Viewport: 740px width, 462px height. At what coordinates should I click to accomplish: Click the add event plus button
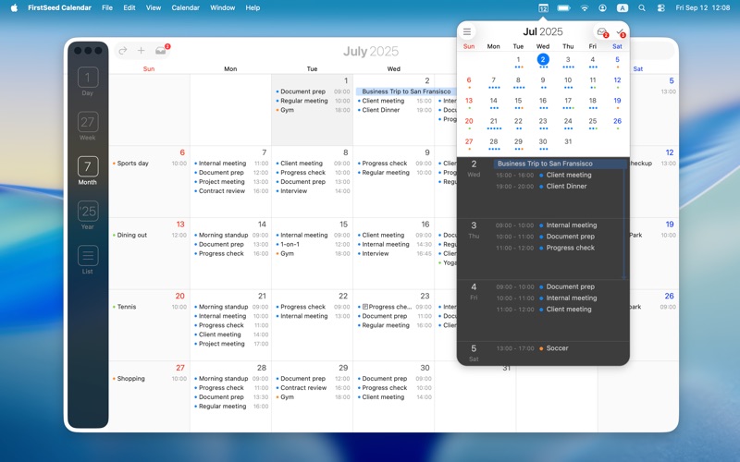pyautogui.click(x=141, y=51)
